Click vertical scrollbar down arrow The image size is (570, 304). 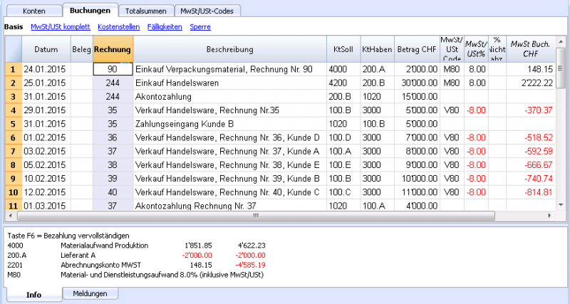click(561, 206)
